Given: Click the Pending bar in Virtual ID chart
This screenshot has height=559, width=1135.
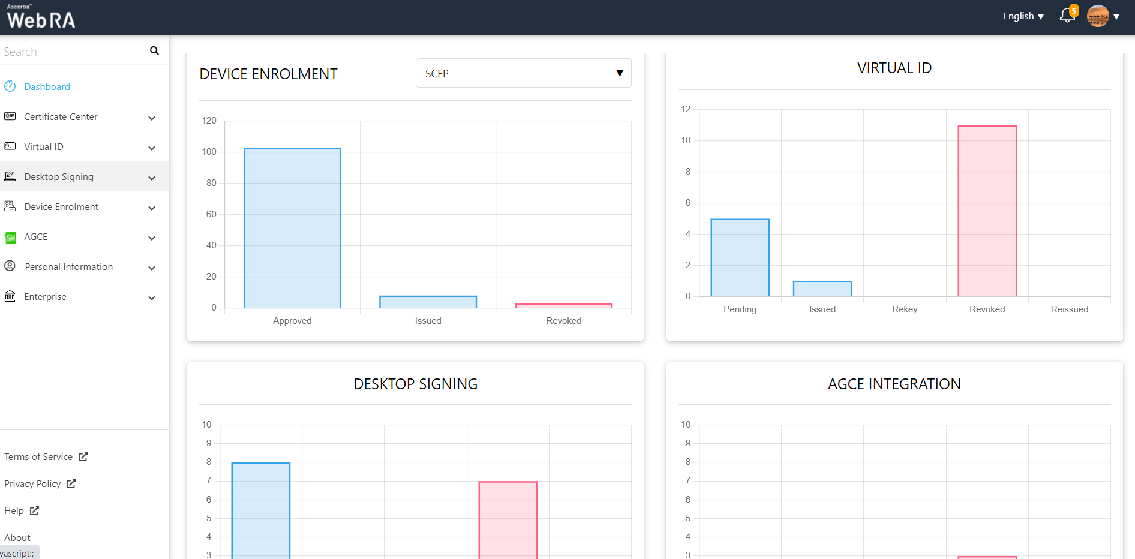Looking at the screenshot, I should tap(740, 257).
